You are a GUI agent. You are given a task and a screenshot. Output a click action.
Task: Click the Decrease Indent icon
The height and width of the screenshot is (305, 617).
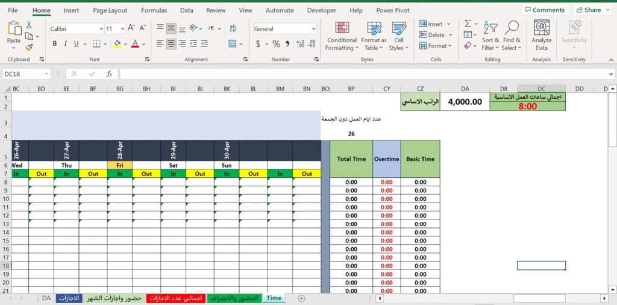[x=193, y=43]
